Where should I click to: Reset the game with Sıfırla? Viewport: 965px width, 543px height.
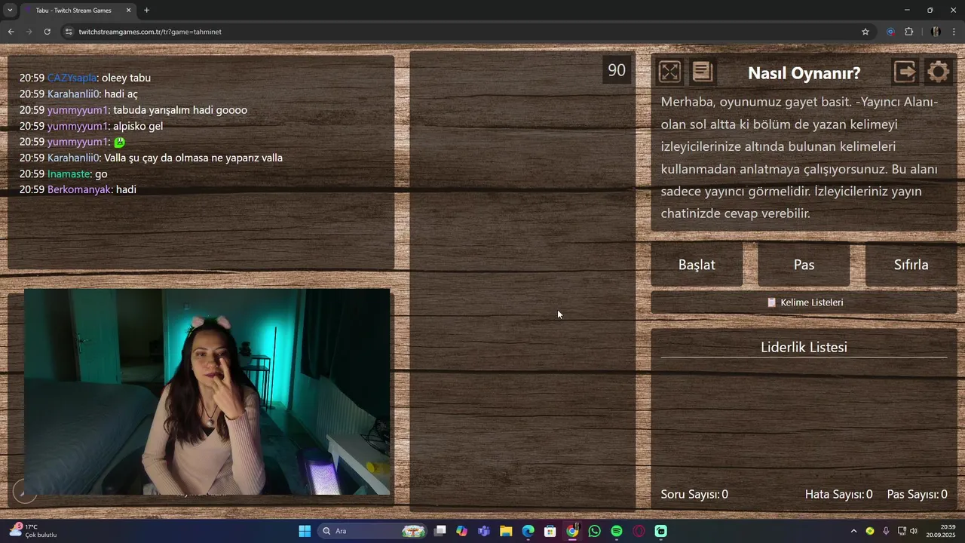(x=911, y=265)
